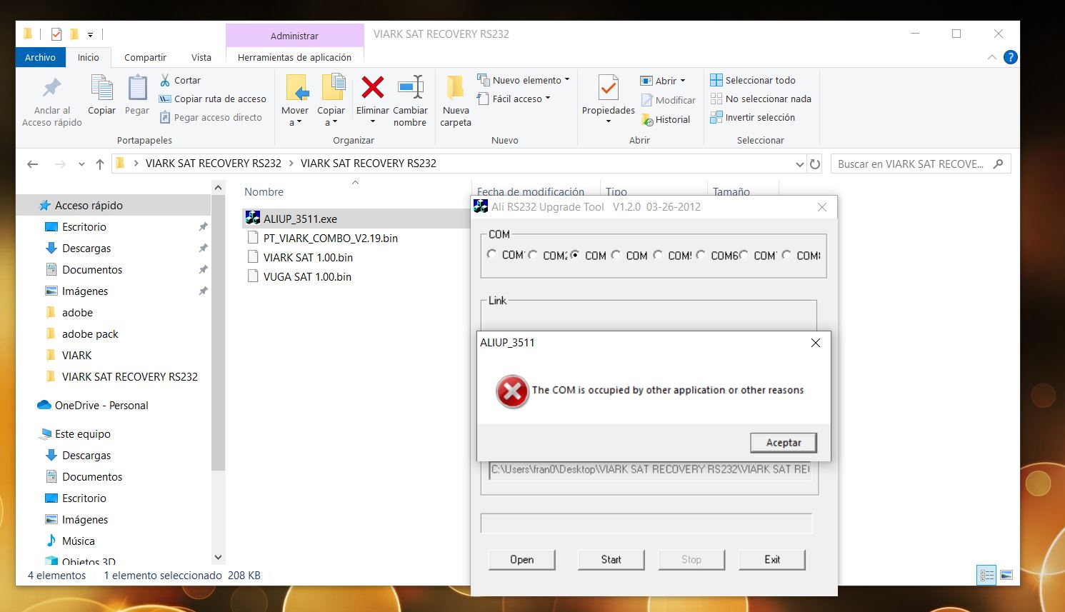1065x612 pixels.
Task: Open Historial of the file
Action: click(666, 119)
